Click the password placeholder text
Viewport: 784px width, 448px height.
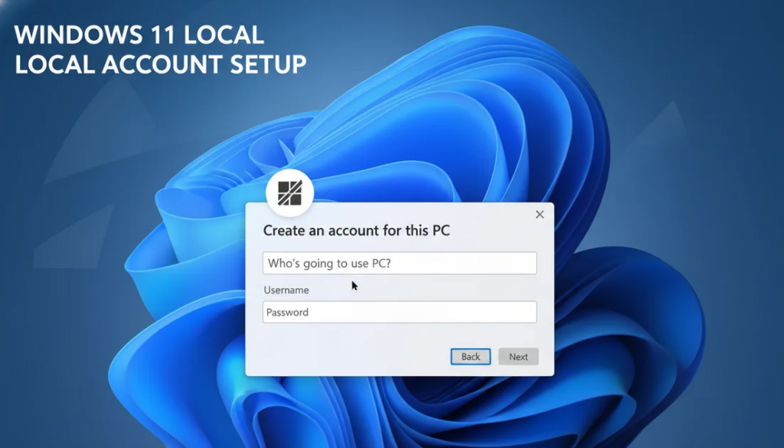tap(287, 312)
